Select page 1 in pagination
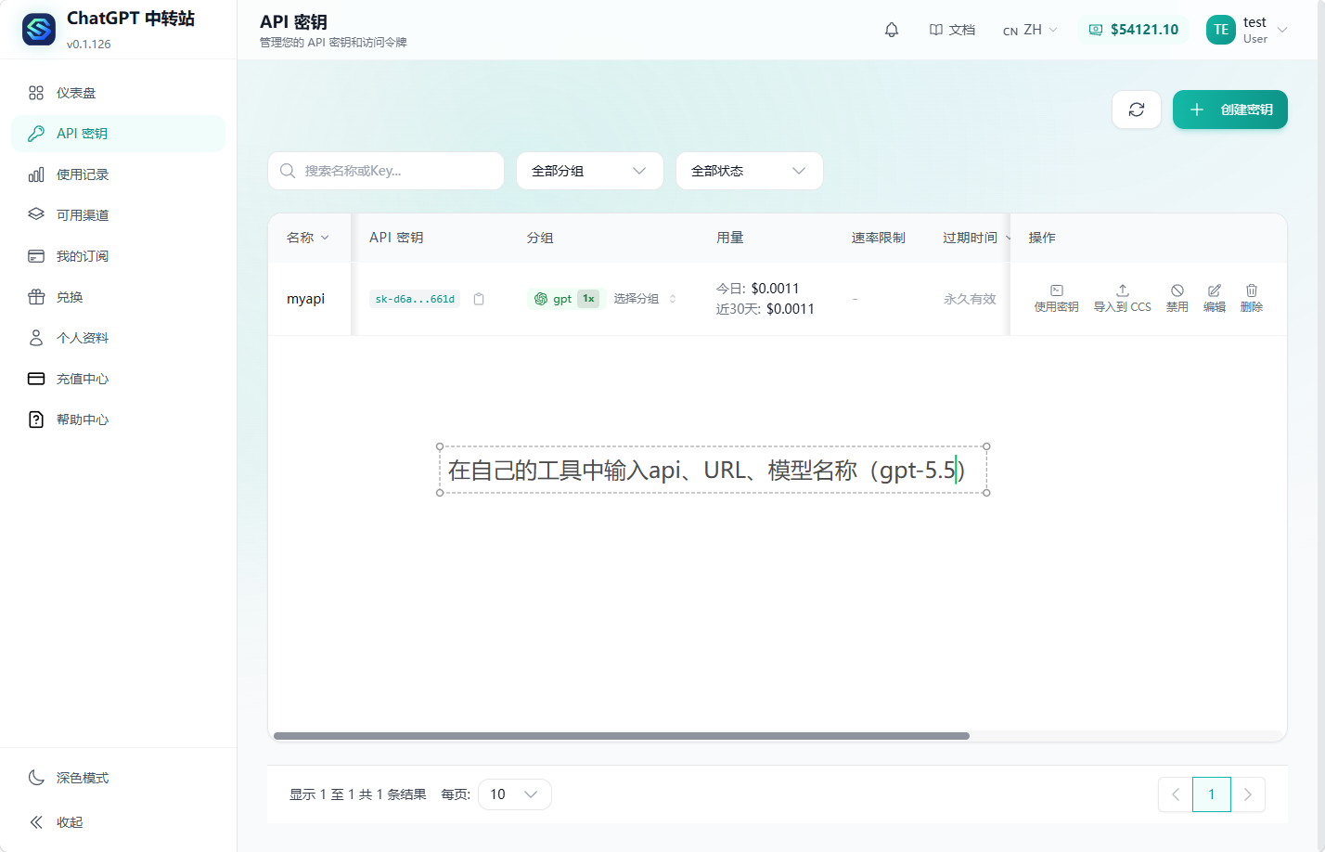 (1212, 794)
